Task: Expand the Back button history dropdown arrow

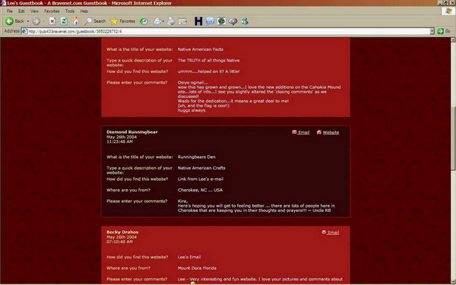Action: coord(28,21)
